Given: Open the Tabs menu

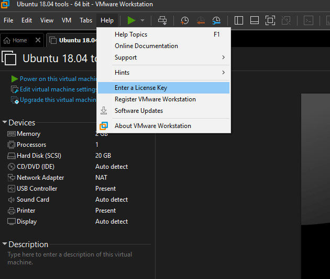Looking at the screenshot, I should pos(86,20).
